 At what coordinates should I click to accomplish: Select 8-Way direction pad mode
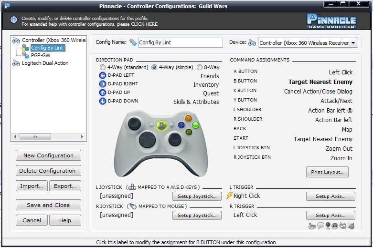199,67
